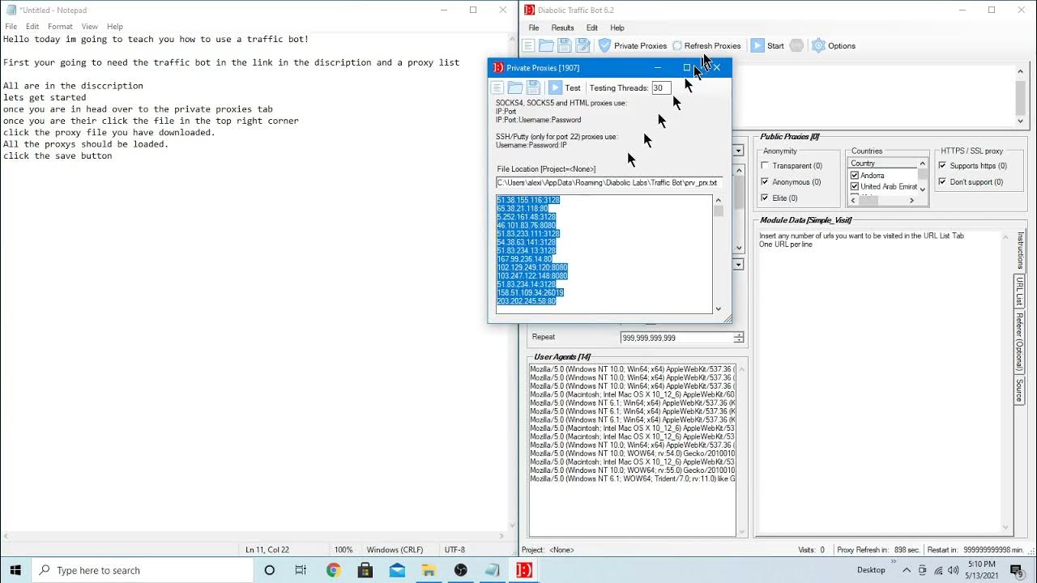Click the Repeat value field 999,999,999,999
This screenshot has width=1037, height=583.
point(676,338)
